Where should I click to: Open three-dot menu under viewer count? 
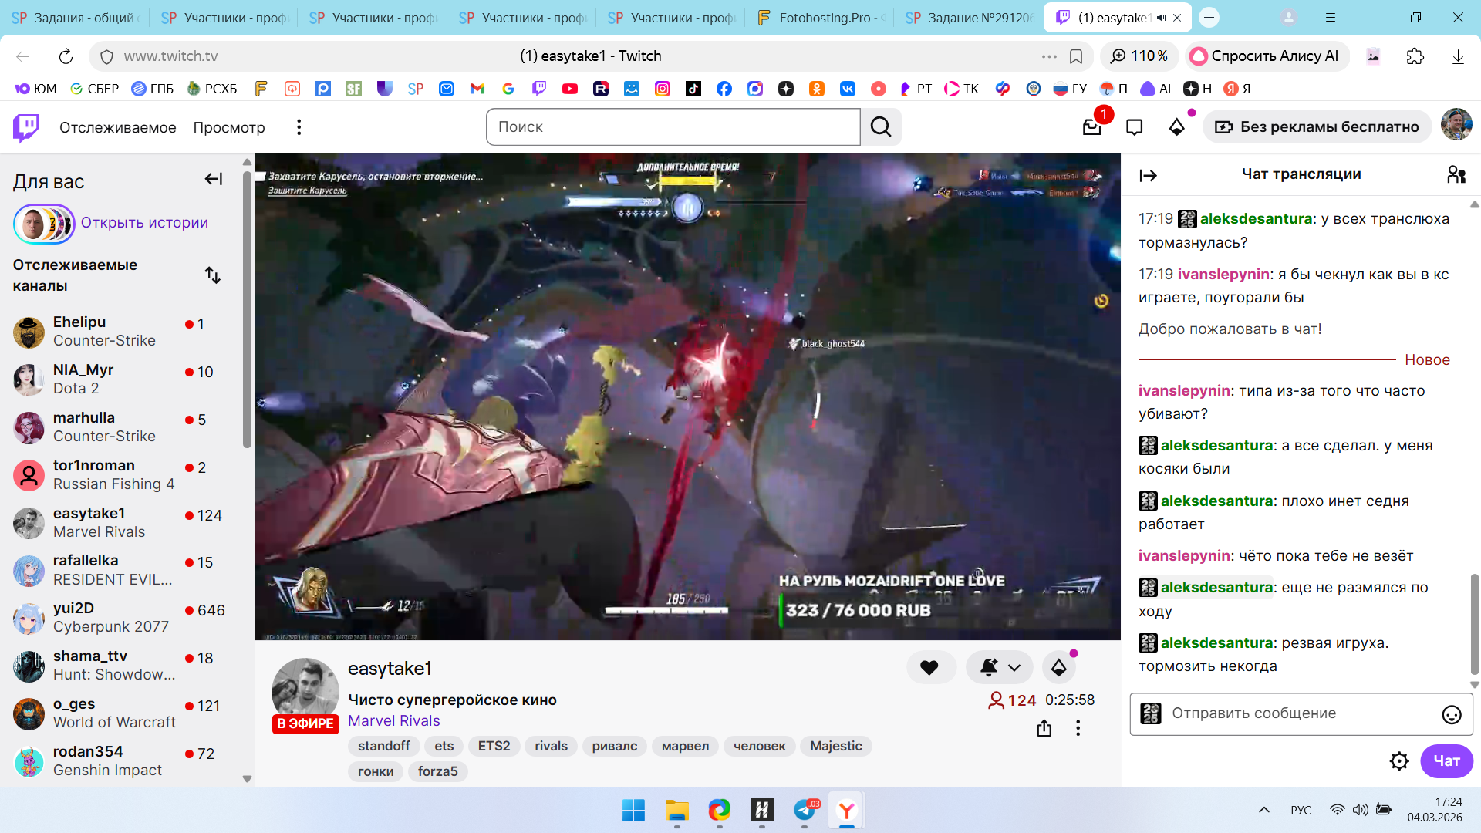1078,728
